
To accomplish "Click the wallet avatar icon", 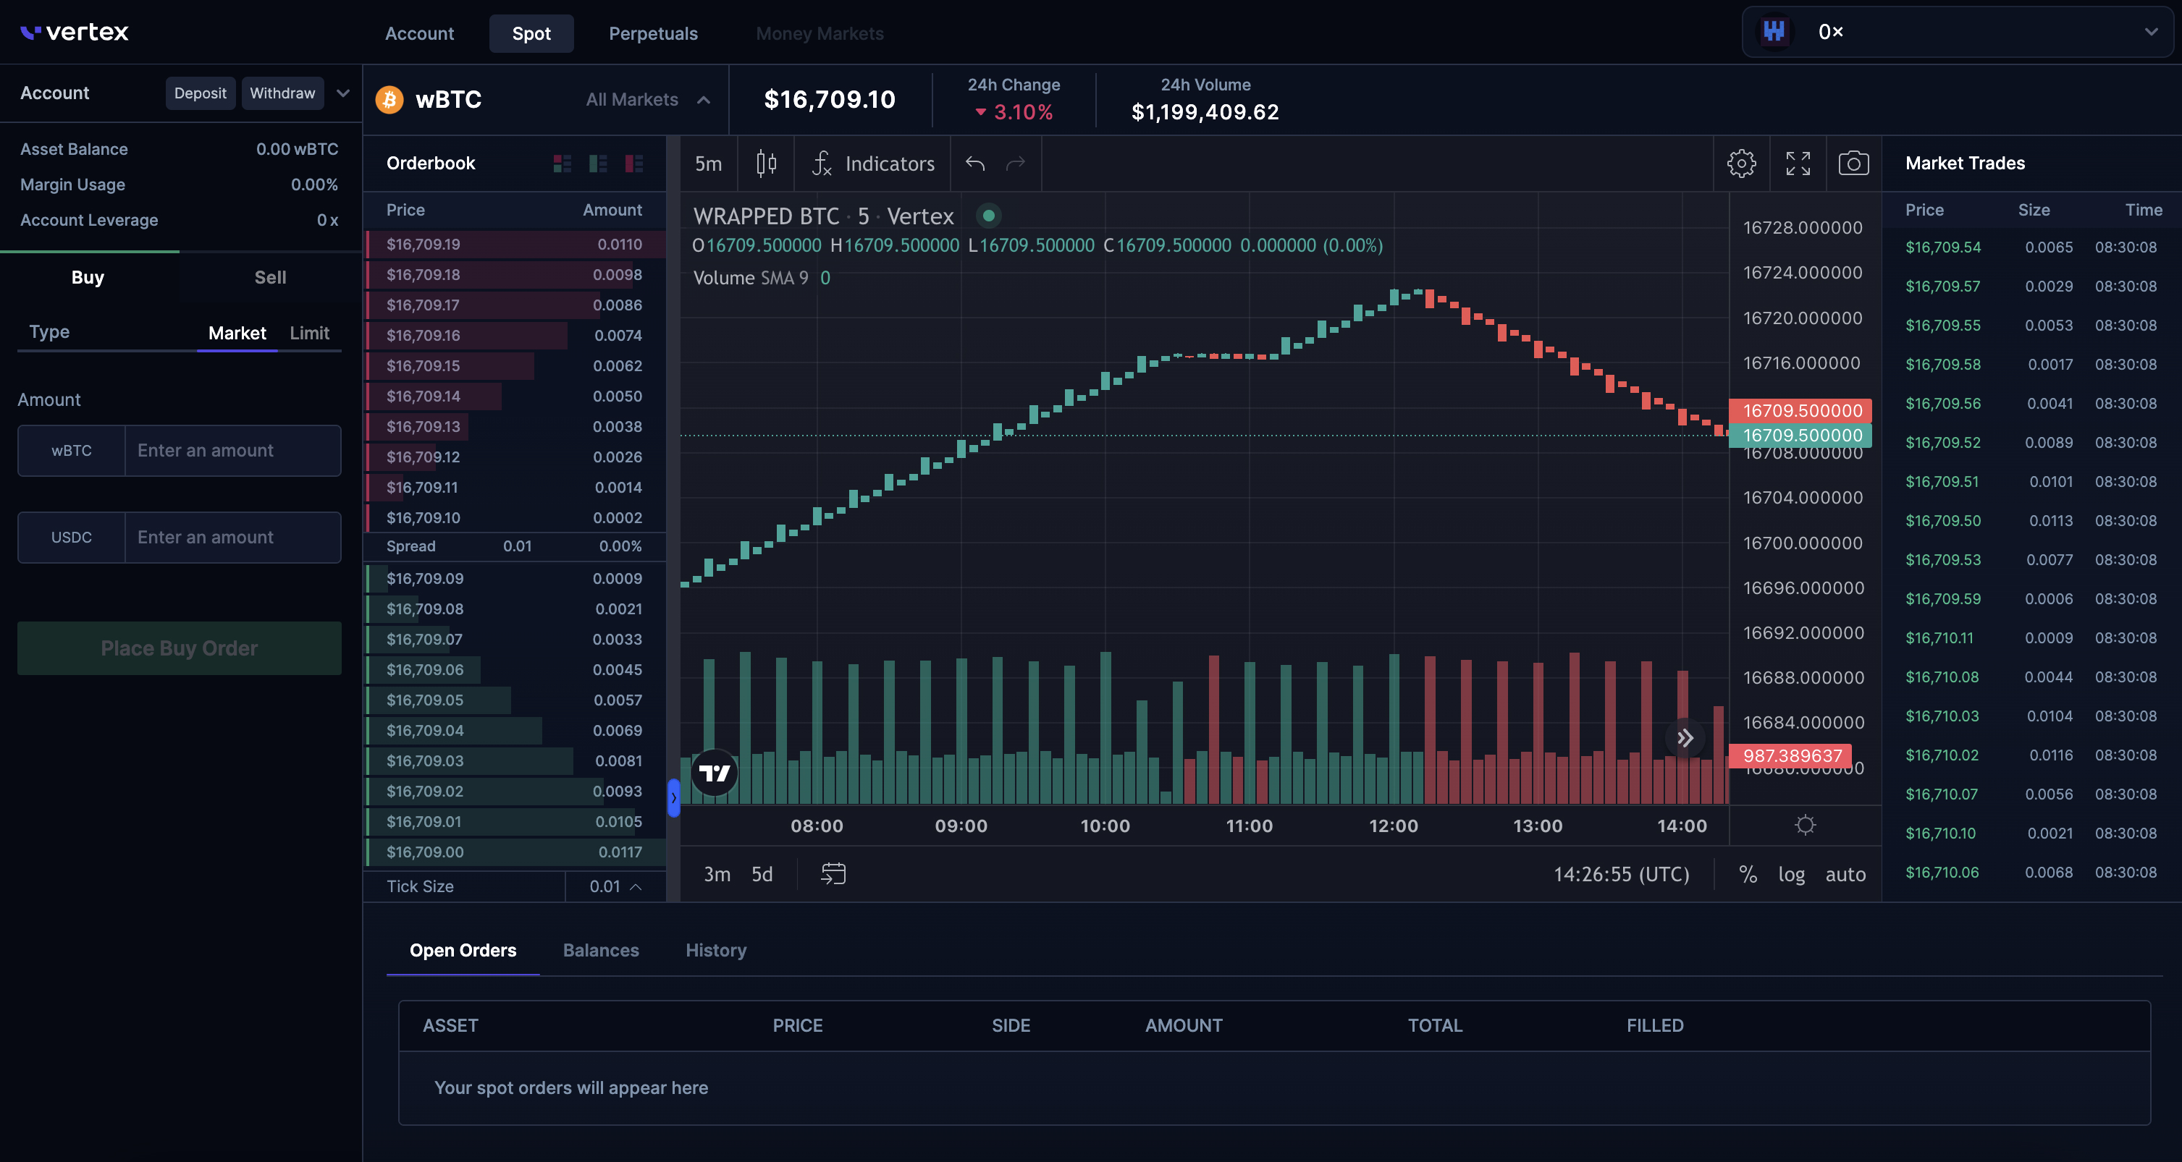I will tap(1774, 32).
